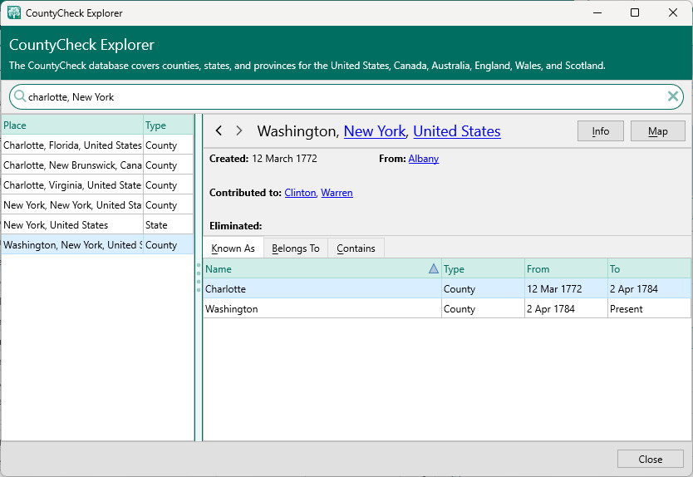Select New York, New York county row

coord(97,204)
